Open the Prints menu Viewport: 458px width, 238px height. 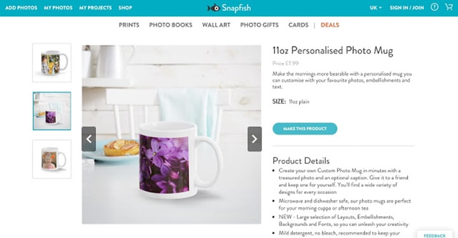pos(128,25)
